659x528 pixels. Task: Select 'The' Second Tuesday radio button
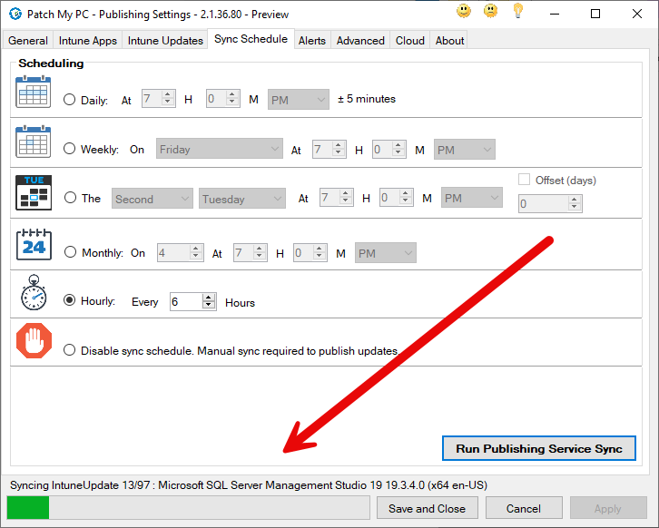click(70, 198)
